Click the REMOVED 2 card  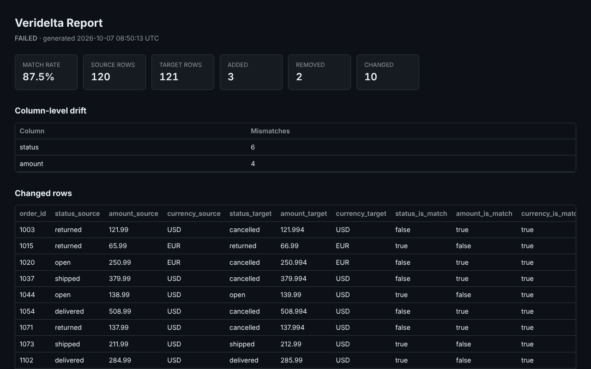tap(320, 72)
